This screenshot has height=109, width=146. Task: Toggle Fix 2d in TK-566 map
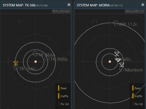[64, 104]
